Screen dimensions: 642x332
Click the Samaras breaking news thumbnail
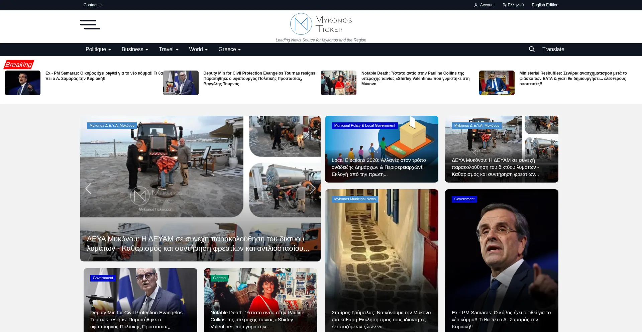click(x=23, y=83)
